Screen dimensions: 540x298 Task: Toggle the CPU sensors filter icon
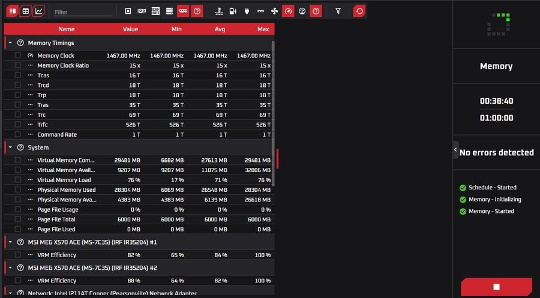coord(128,11)
